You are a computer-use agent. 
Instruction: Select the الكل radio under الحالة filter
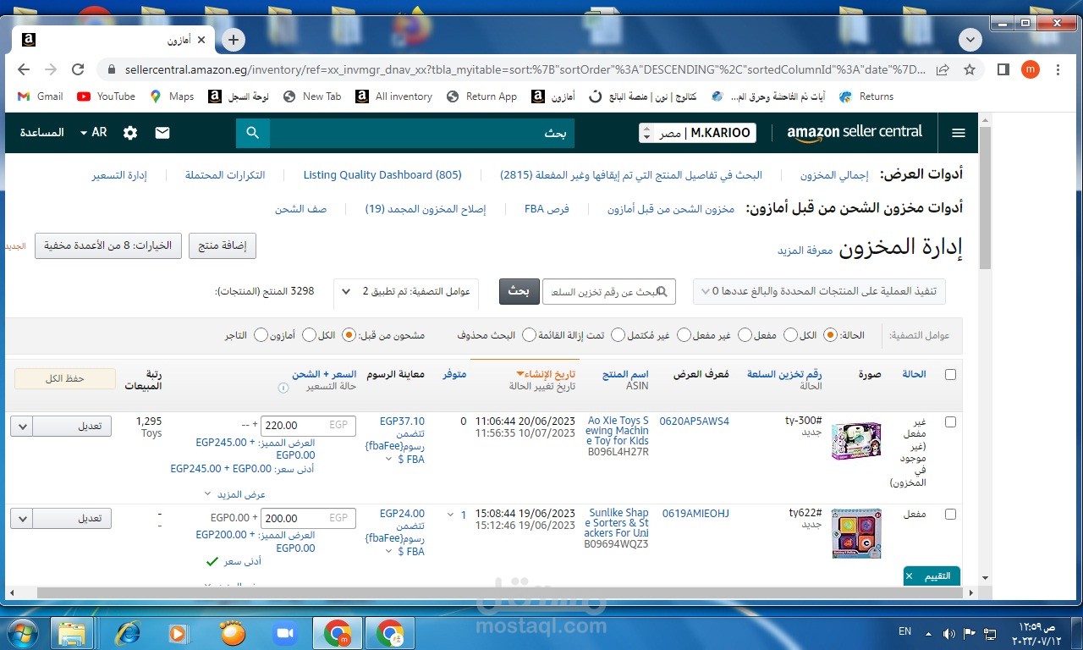[830, 335]
